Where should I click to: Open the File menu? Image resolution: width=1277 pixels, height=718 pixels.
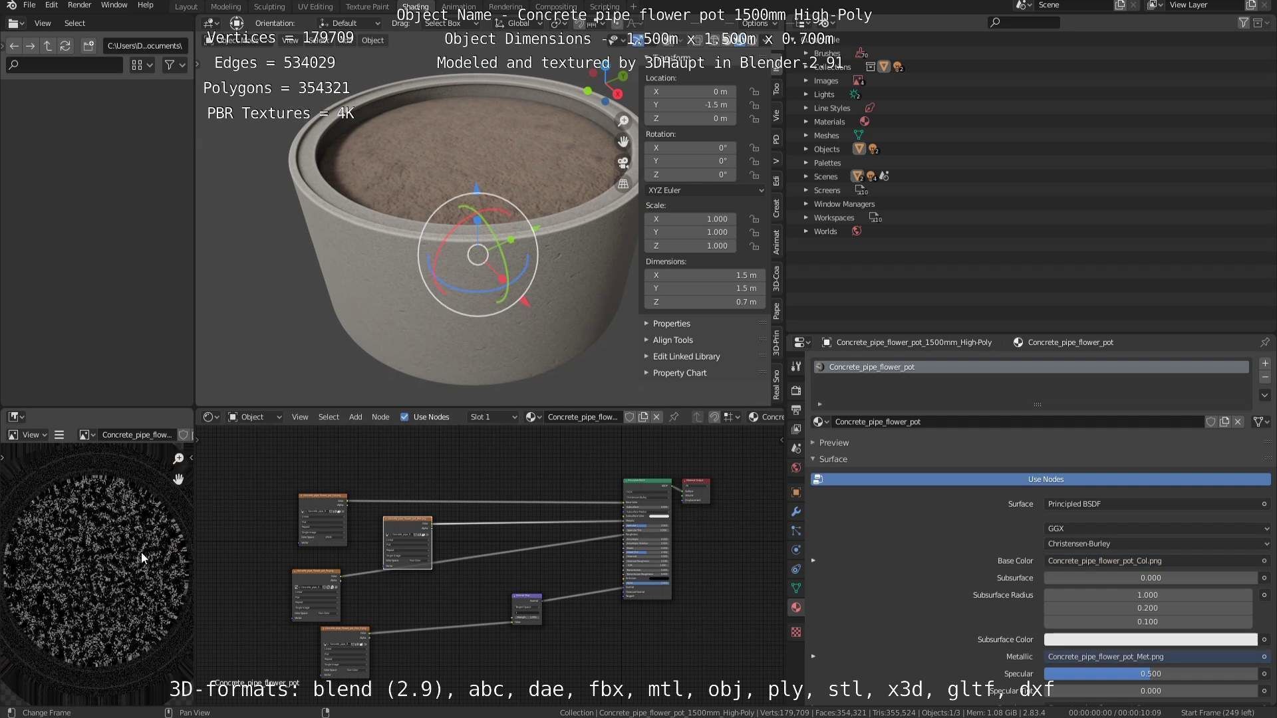coord(29,5)
